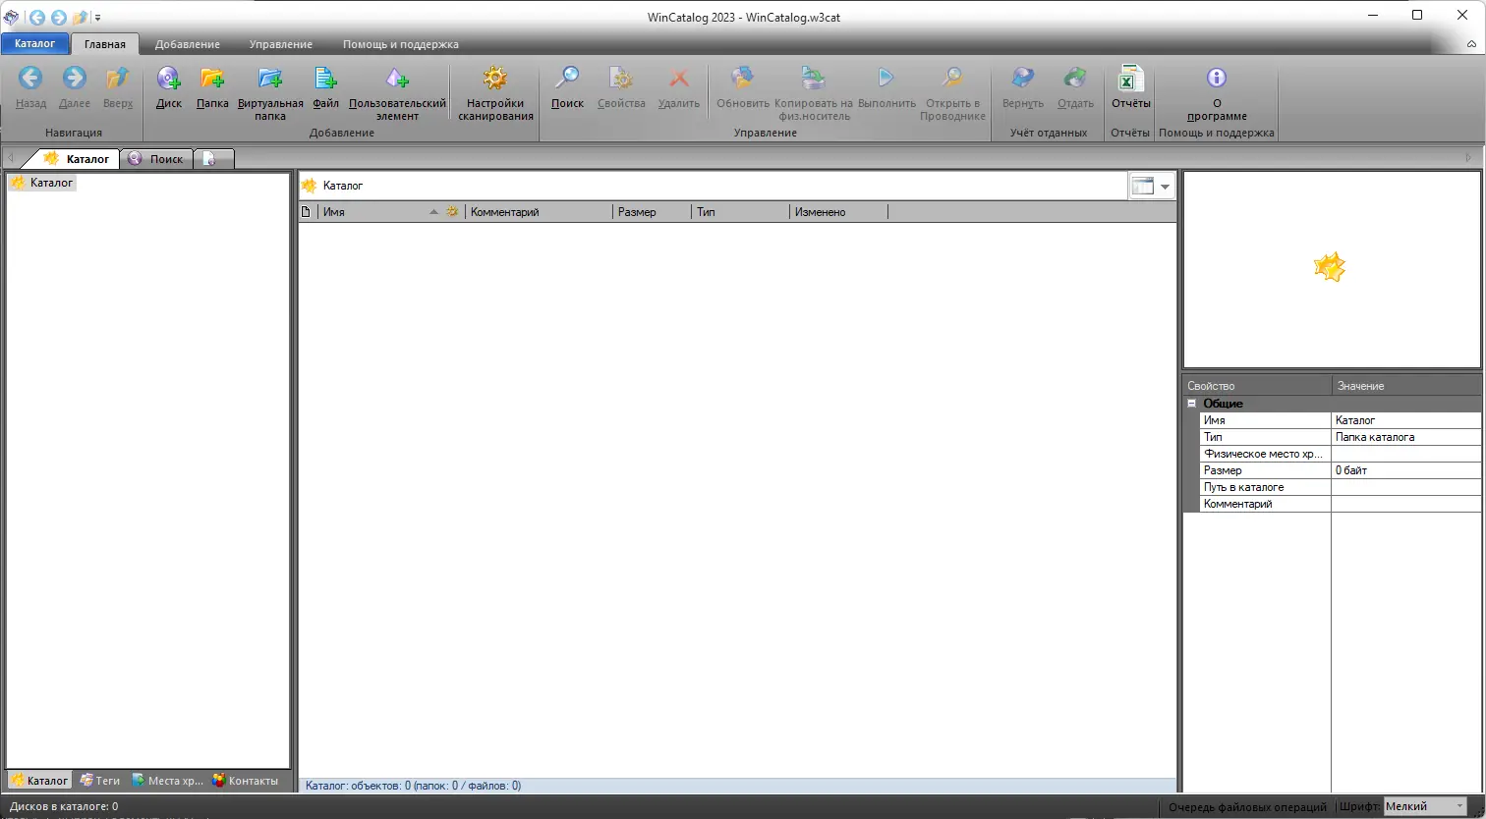Collapse the Общие properties group
This screenshot has height=819, width=1486.
coord(1191,404)
